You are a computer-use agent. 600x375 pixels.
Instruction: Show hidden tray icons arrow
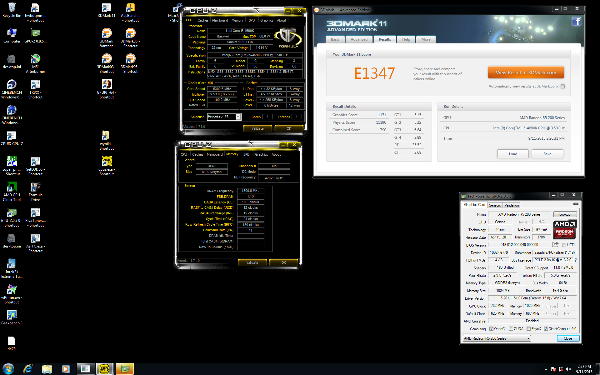[x=546, y=369]
